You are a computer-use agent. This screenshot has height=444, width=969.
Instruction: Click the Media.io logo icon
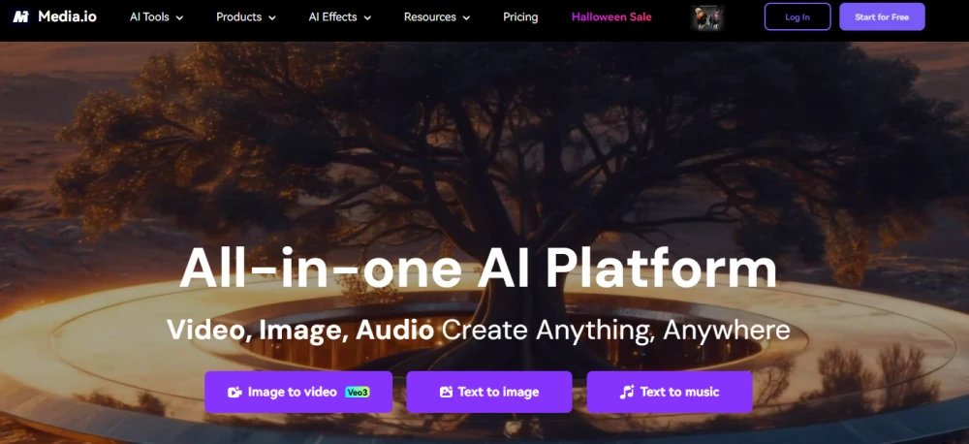coord(21,16)
